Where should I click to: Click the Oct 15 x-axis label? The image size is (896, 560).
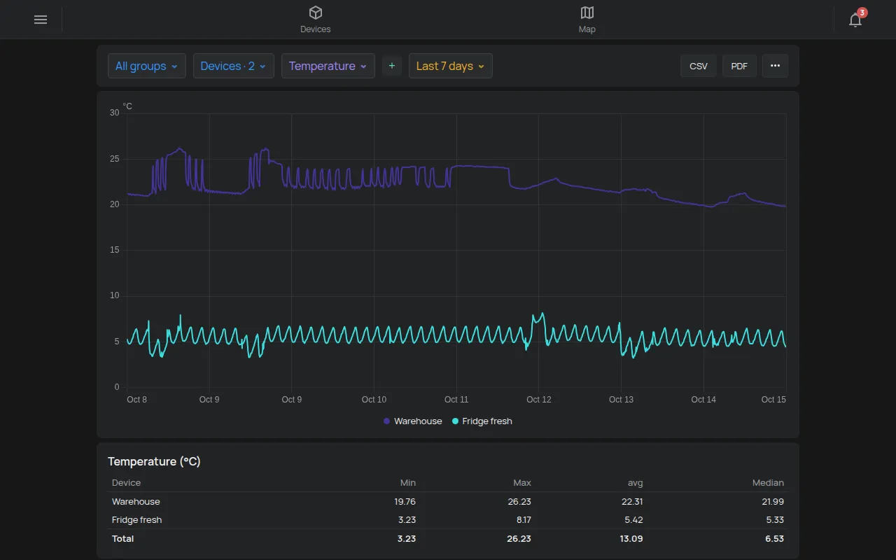click(773, 400)
